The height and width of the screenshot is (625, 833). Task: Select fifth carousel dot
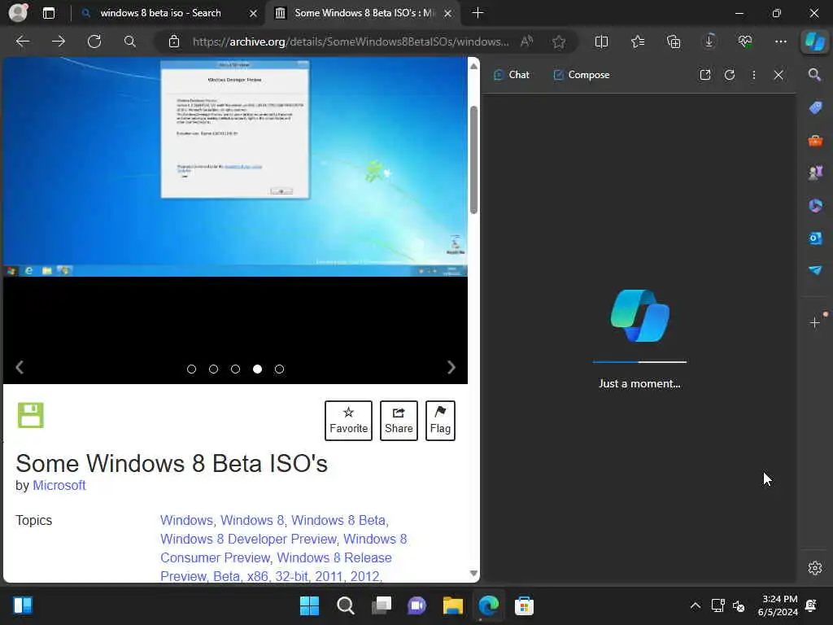(280, 369)
